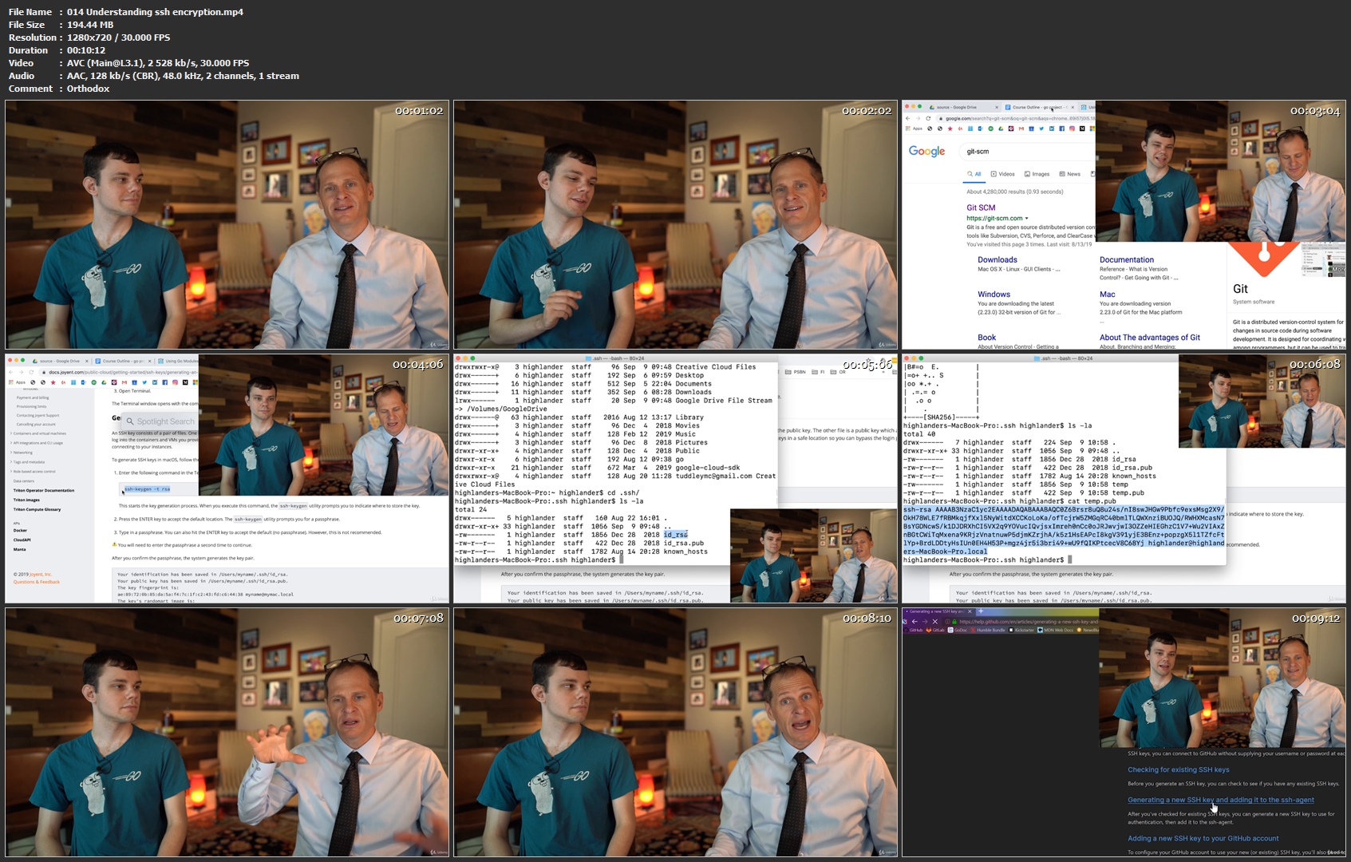The height and width of the screenshot is (862, 1351).
Task: Open CloudAPI in the Joyent sidebar
Action: pyautogui.click(x=22, y=540)
